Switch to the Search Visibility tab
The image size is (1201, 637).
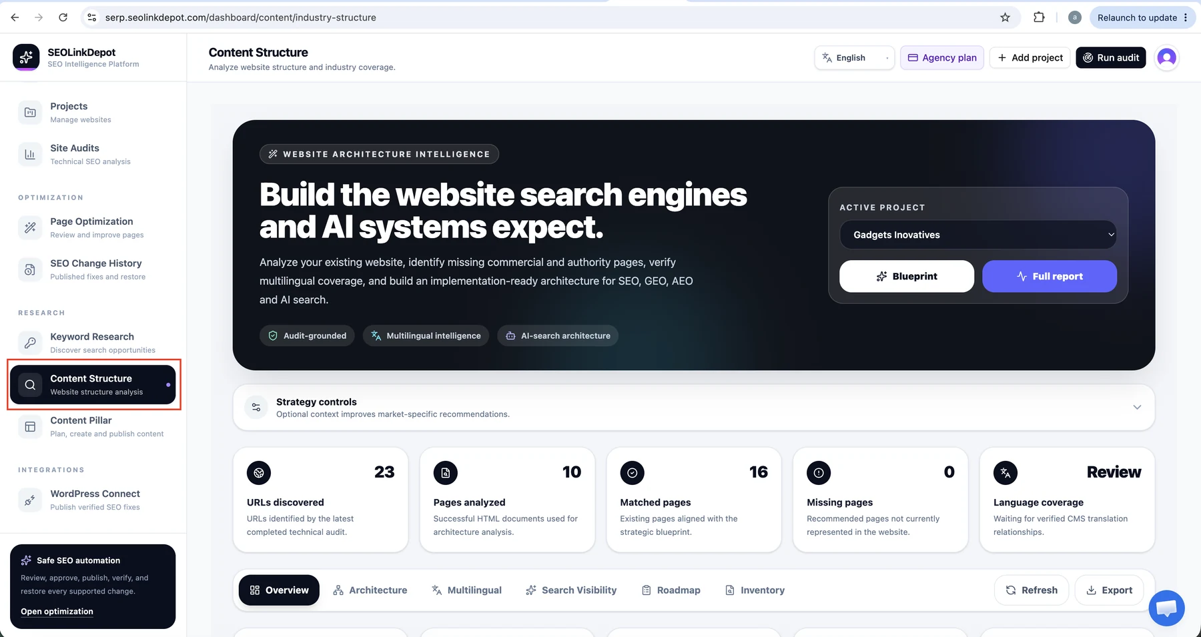571,590
